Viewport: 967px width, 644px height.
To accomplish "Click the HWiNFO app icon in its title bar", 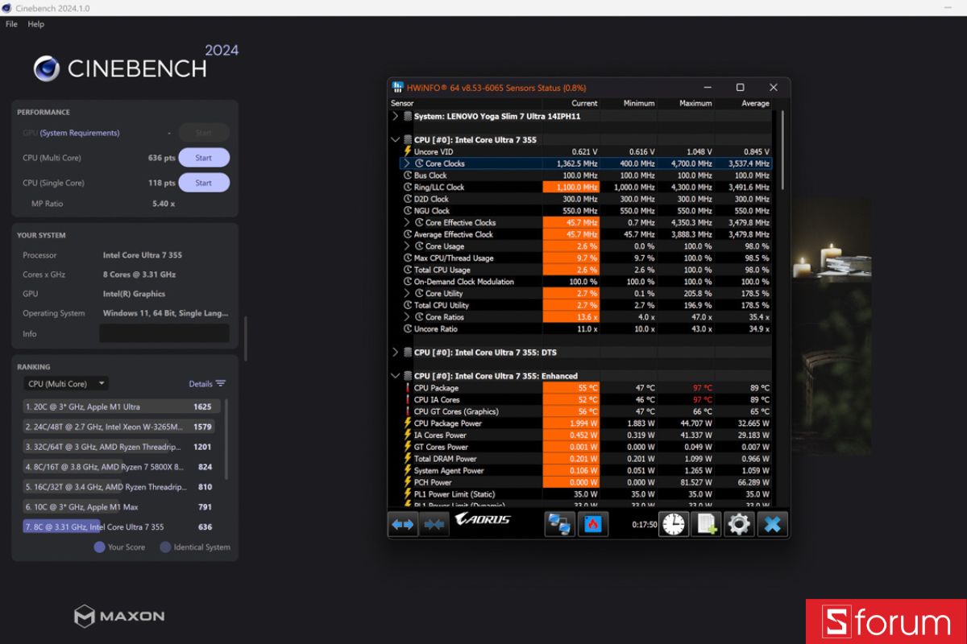I will (x=397, y=87).
